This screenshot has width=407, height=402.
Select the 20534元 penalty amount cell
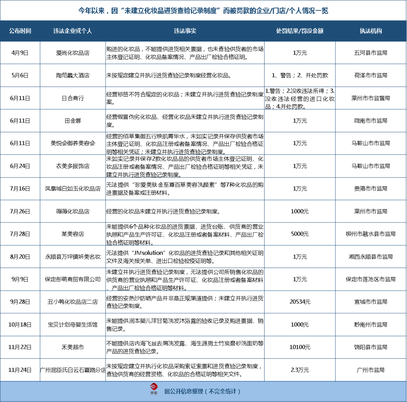(x=300, y=302)
